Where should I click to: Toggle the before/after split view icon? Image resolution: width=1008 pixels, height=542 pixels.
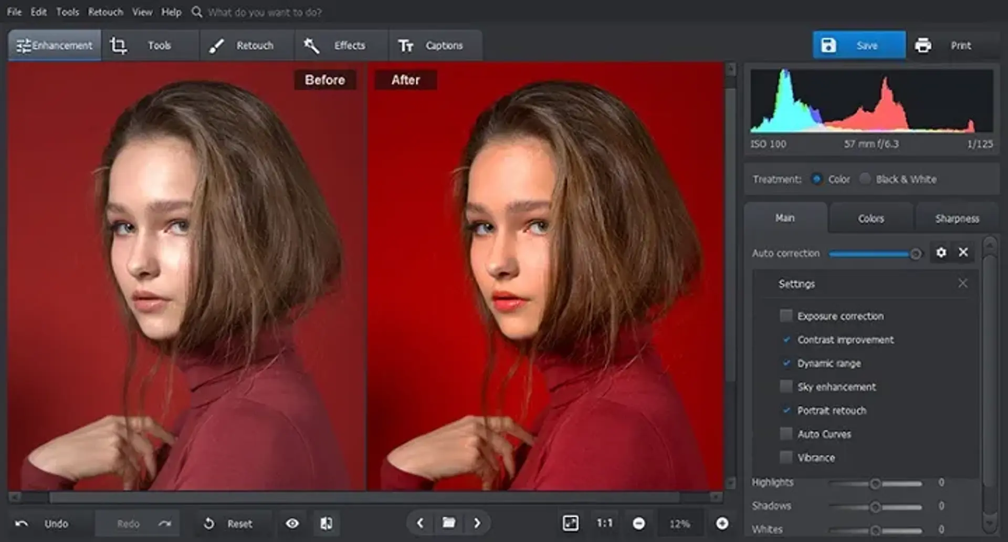tap(326, 524)
